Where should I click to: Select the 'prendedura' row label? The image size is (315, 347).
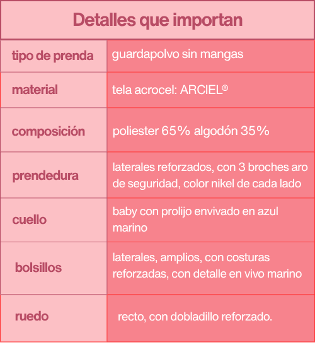[x=45, y=176]
